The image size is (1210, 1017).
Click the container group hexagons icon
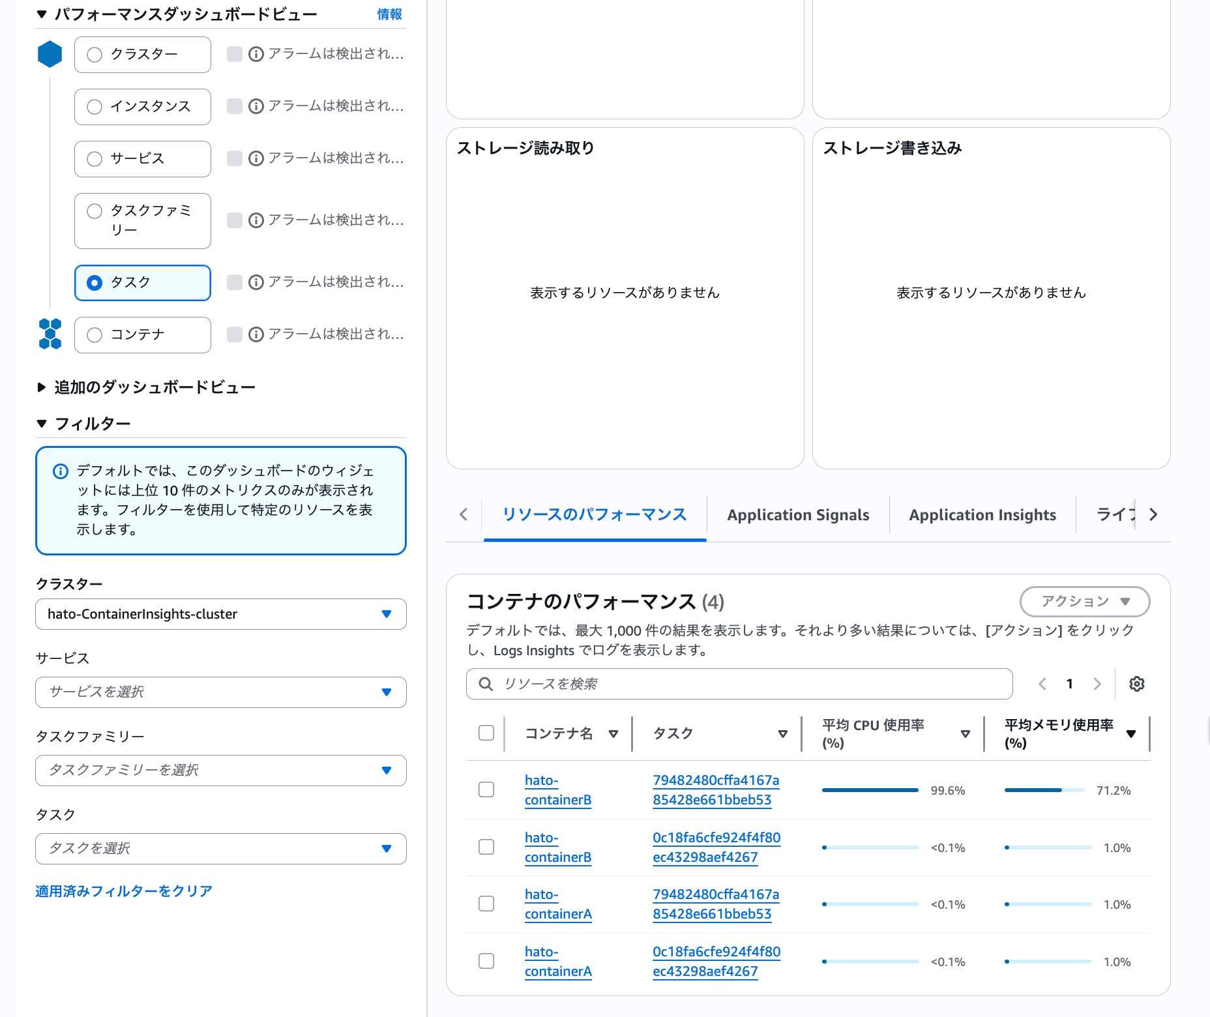[x=51, y=334]
